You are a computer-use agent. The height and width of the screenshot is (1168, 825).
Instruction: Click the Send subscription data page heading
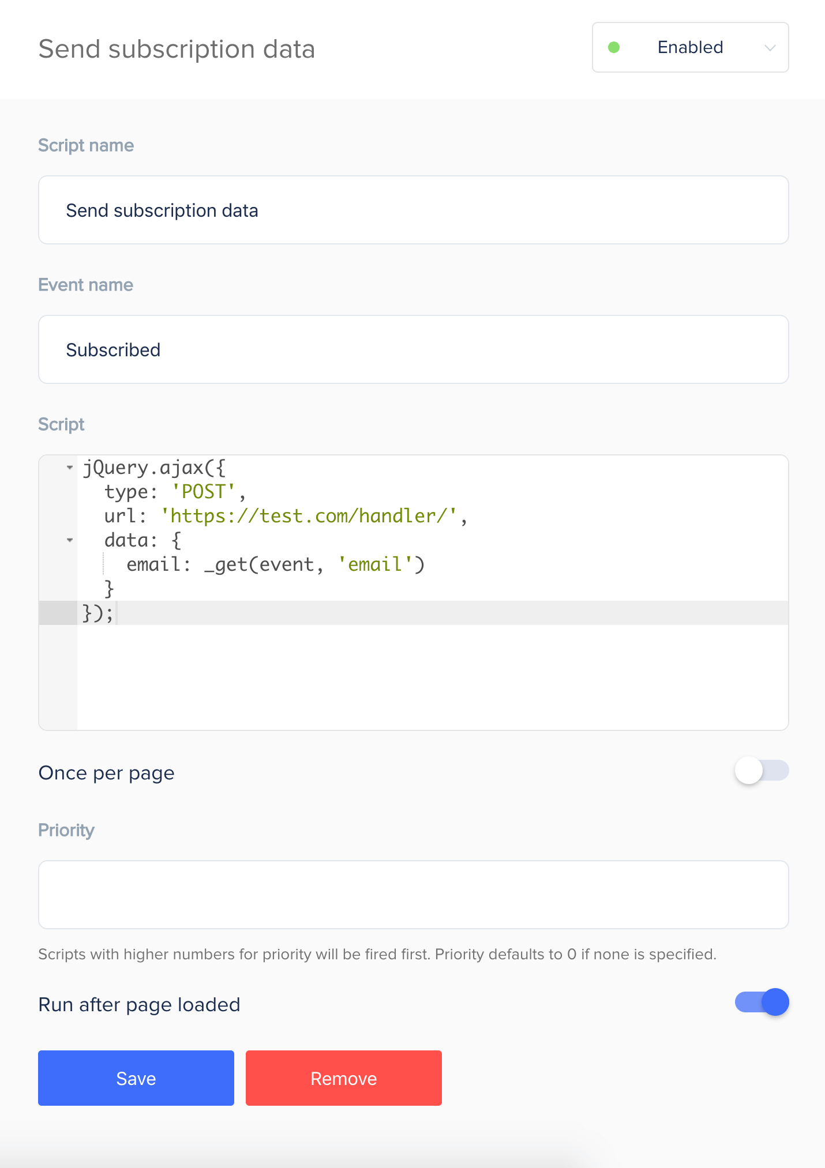click(177, 49)
